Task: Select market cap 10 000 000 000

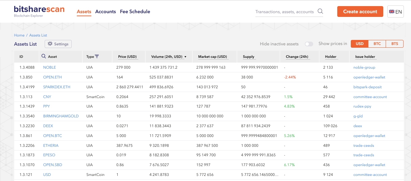Action: click(x=210, y=116)
